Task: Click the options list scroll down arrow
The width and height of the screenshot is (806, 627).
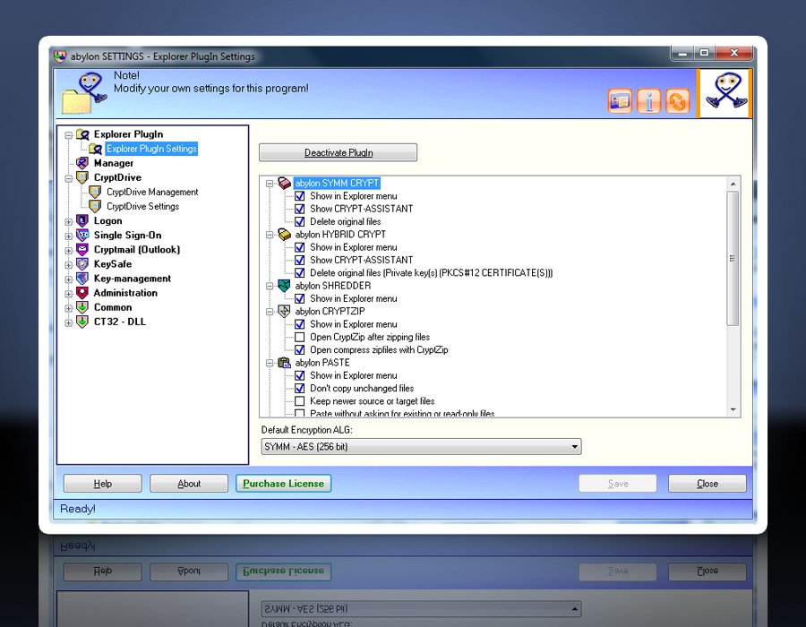Action: point(733,409)
